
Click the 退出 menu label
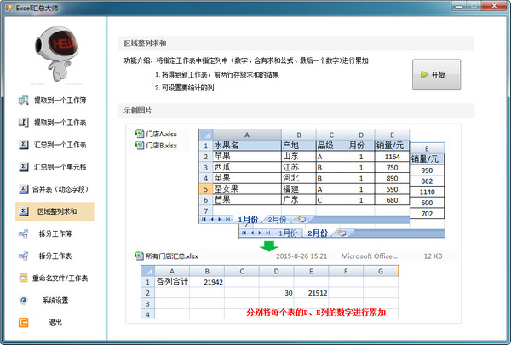click(x=55, y=323)
